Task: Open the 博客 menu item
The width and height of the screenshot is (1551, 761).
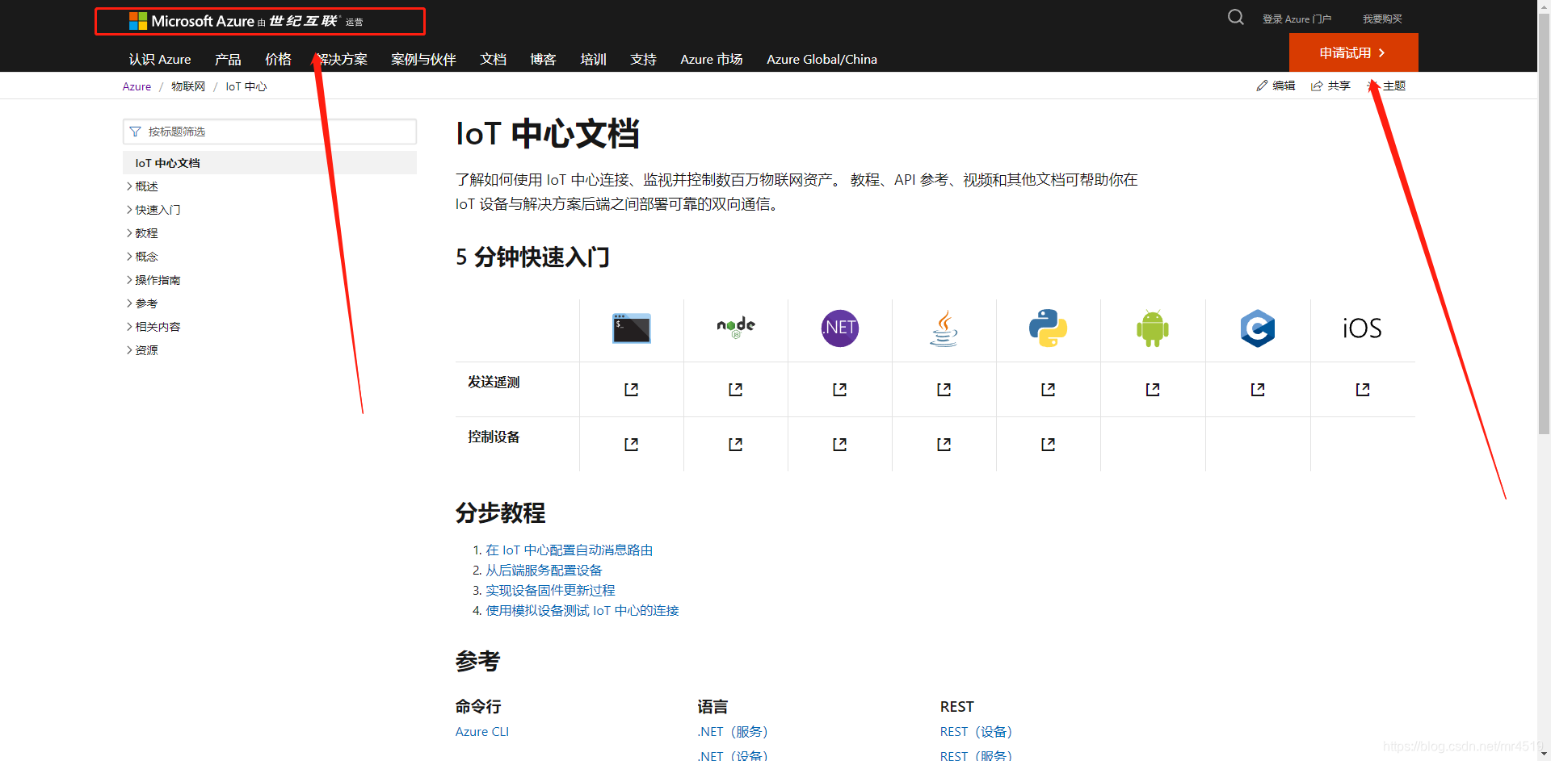Action: [x=543, y=59]
